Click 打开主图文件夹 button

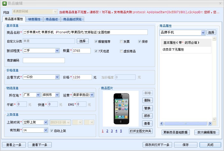pyautogui.click(x=141, y=131)
